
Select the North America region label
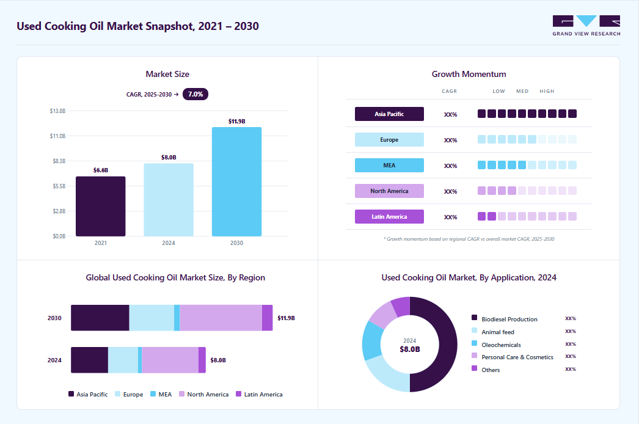click(389, 191)
